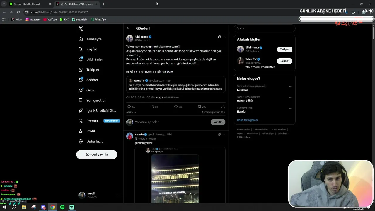Click the Ara search field
This screenshot has height=211, width=375.
[x=265, y=28]
